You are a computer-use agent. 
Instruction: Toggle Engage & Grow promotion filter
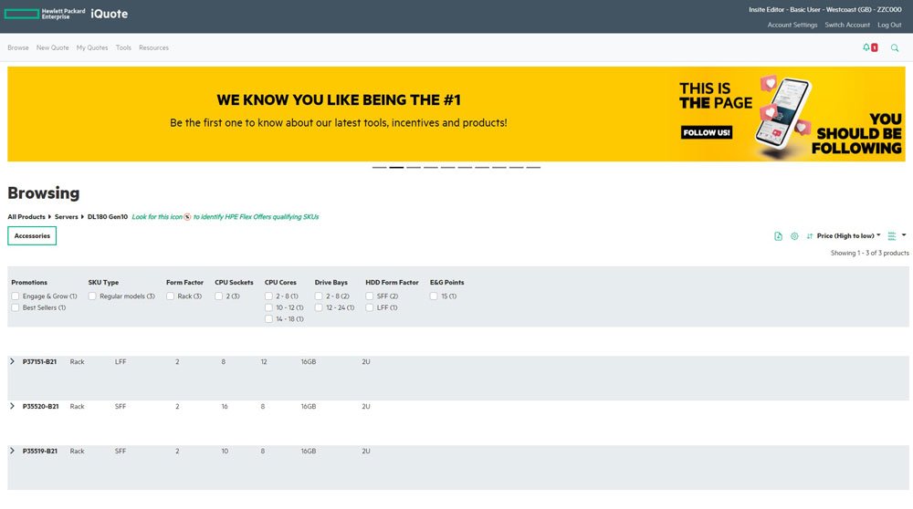point(16,296)
